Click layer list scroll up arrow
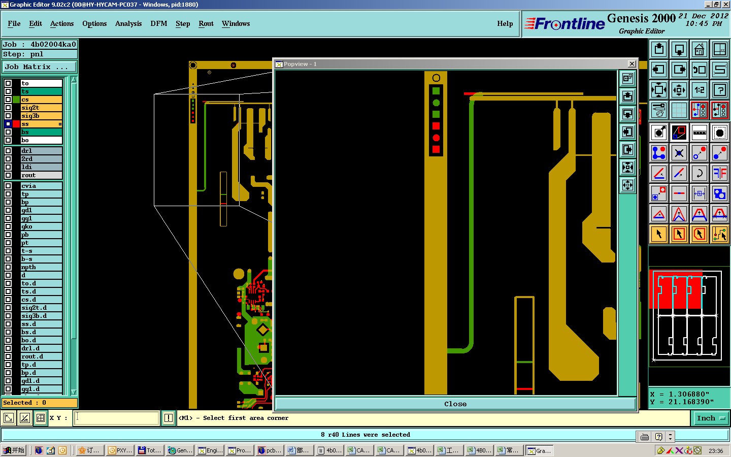This screenshot has width=731, height=457. [74, 80]
